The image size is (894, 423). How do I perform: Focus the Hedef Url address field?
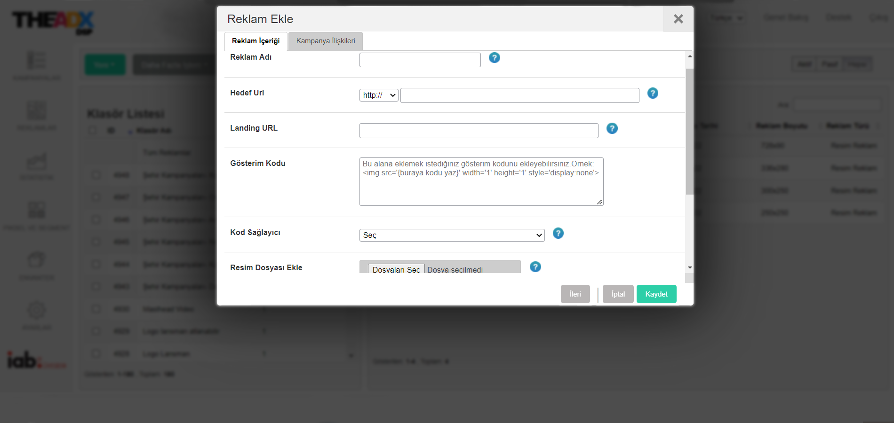[x=519, y=95]
